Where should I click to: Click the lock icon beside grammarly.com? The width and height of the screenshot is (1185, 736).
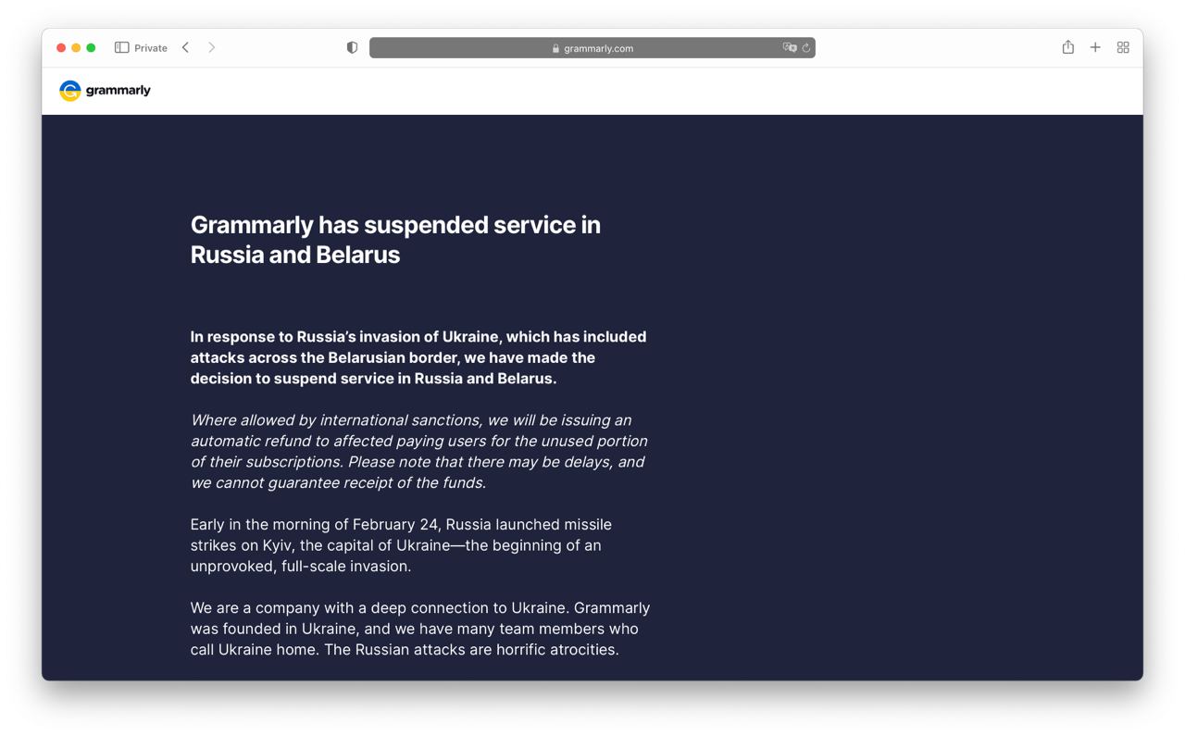(555, 48)
